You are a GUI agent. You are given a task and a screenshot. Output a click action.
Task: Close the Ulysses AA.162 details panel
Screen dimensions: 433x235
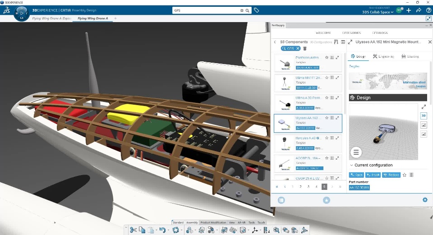[430, 42]
